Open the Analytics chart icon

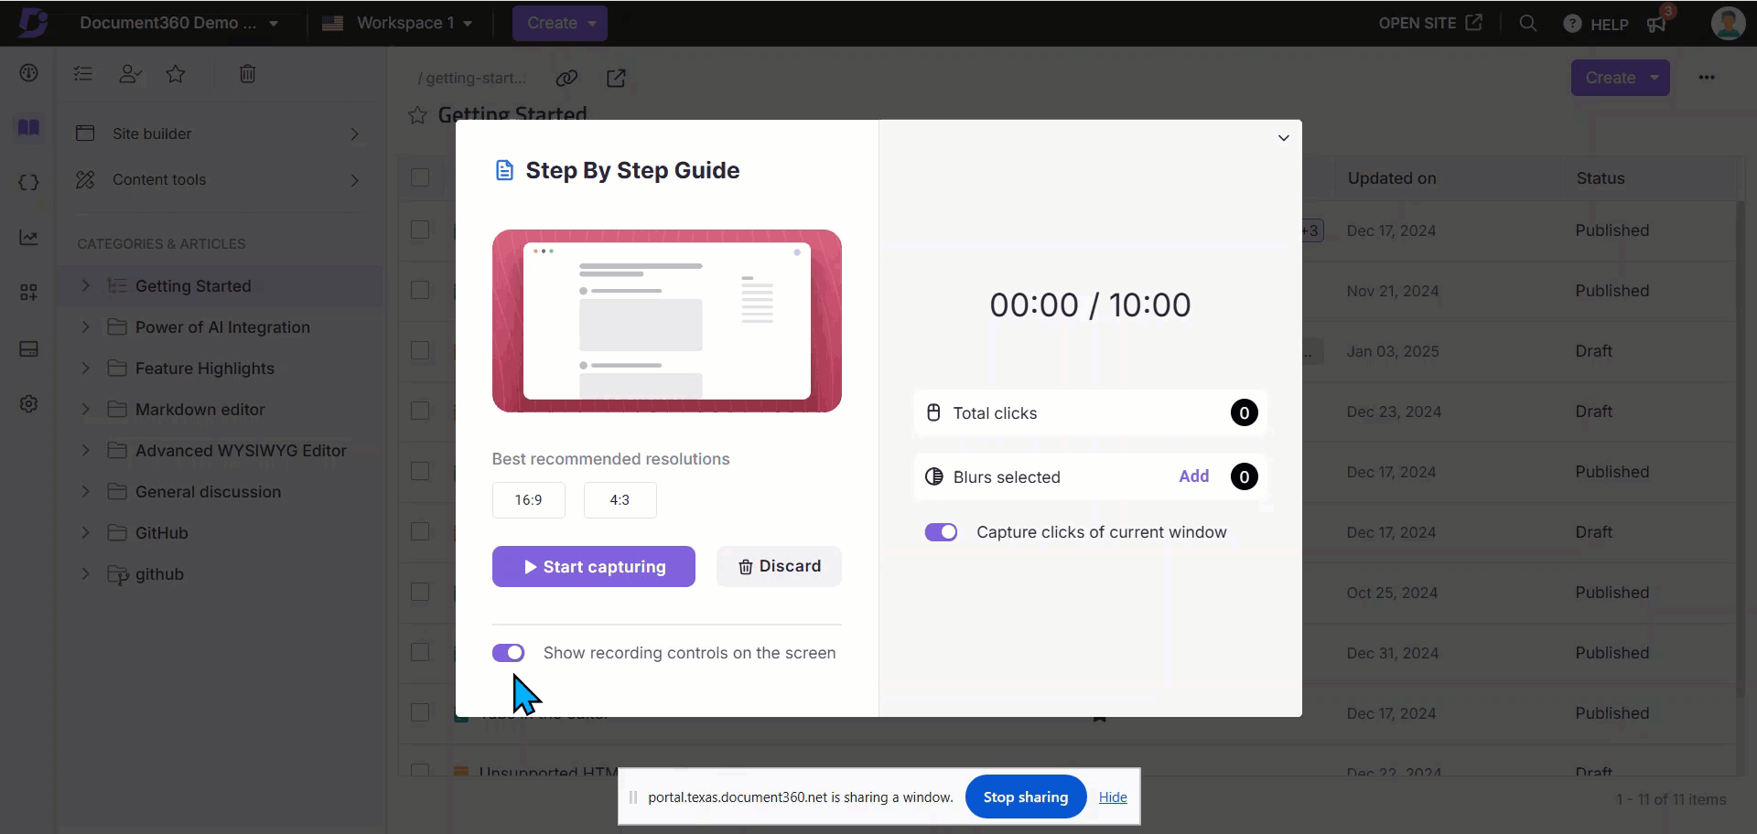[x=28, y=238]
